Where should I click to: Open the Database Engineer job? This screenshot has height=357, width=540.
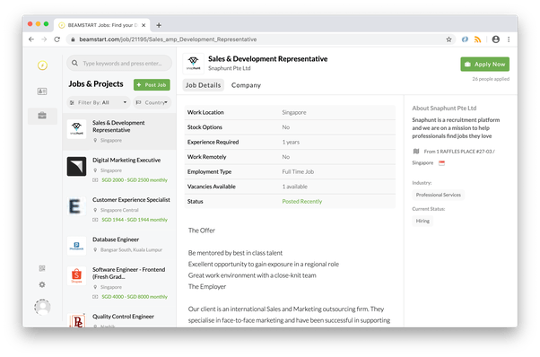click(119, 246)
